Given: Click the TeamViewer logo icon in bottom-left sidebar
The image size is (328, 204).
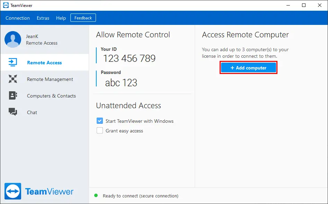Looking at the screenshot, I should (x=13, y=191).
